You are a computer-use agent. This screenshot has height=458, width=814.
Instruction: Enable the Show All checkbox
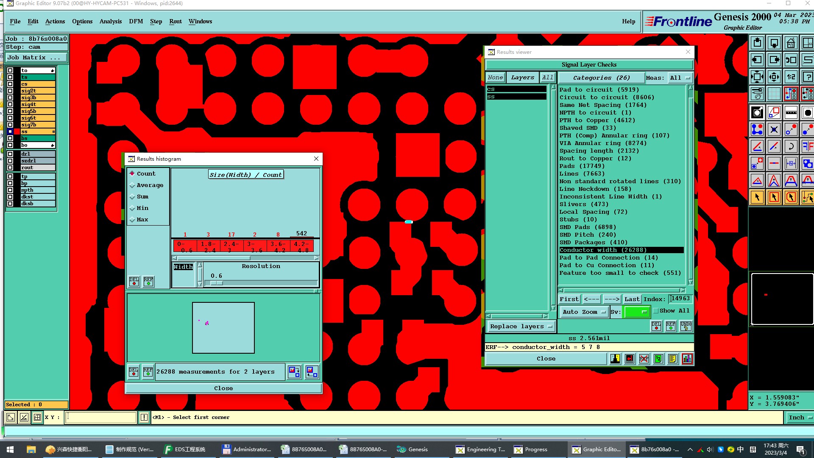[656, 311]
